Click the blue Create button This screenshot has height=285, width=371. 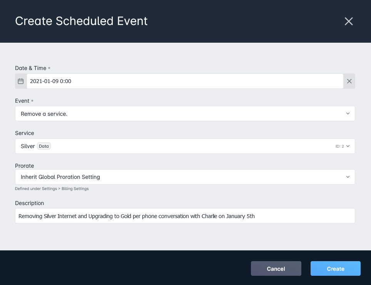point(336,268)
